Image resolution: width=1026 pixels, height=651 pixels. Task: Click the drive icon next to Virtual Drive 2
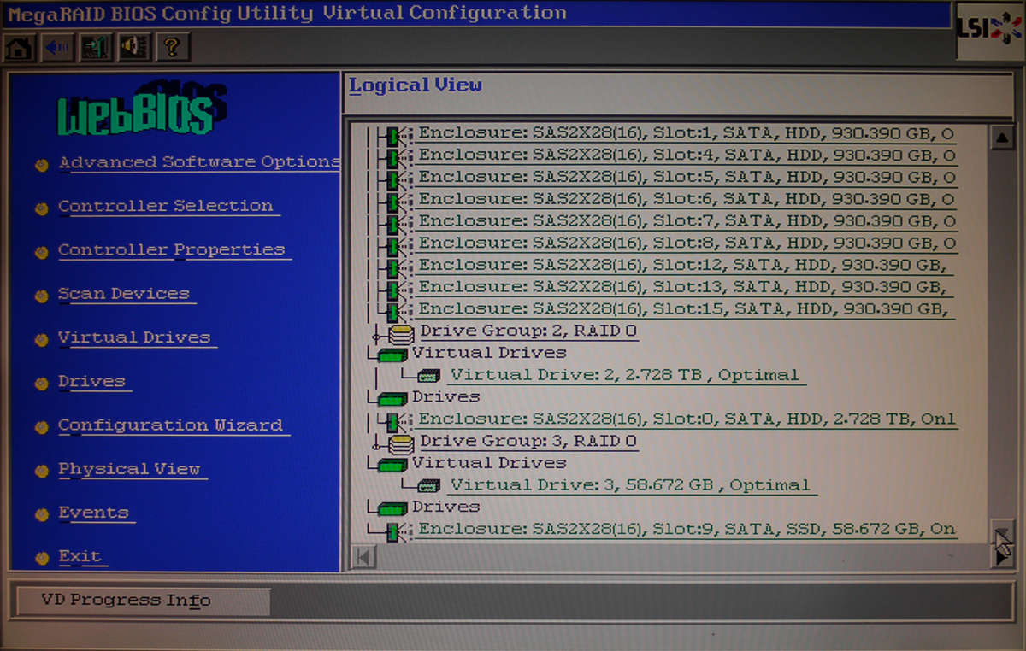(427, 374)
